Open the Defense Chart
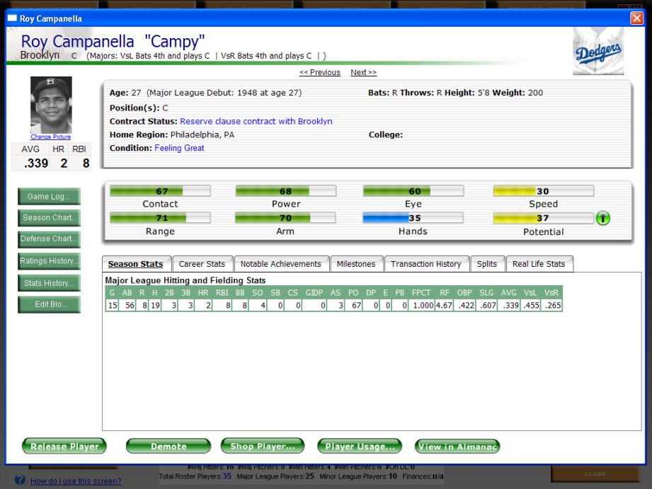 pyautogui.click(x=49, y=239)
